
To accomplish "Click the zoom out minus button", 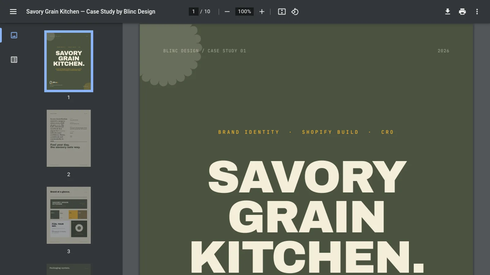I will [227, 12].
